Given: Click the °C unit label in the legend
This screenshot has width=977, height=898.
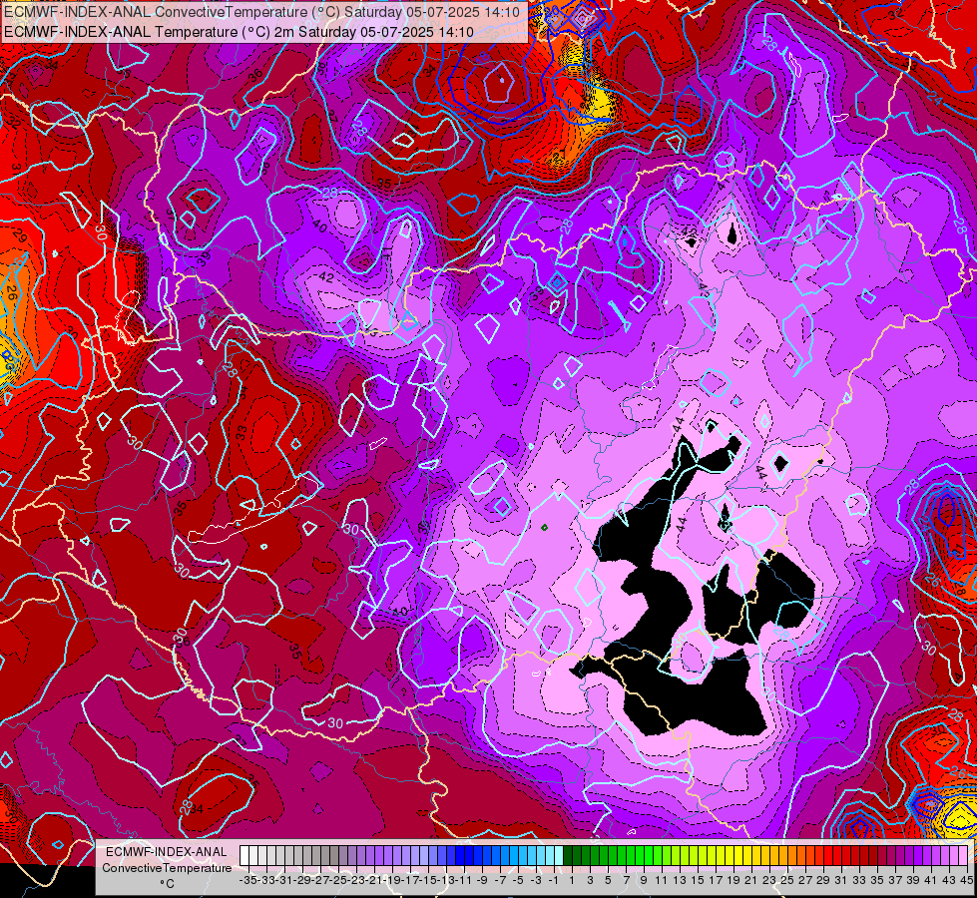Looking at the screenshot, I should [167, 883].
